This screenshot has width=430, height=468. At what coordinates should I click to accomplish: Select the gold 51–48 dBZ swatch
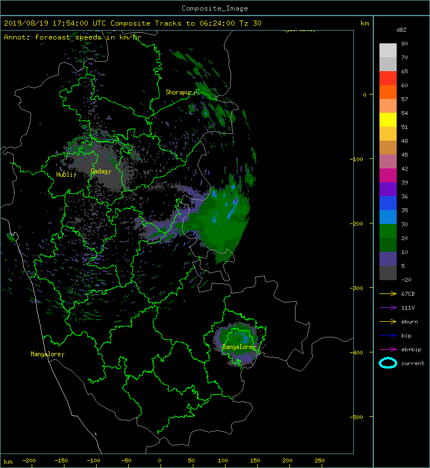point(388,134)
